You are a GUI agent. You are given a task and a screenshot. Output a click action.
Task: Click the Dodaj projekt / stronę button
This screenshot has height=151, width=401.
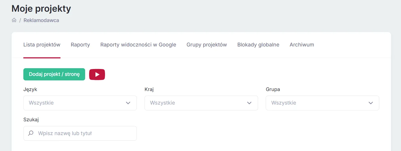click(54, 74)
